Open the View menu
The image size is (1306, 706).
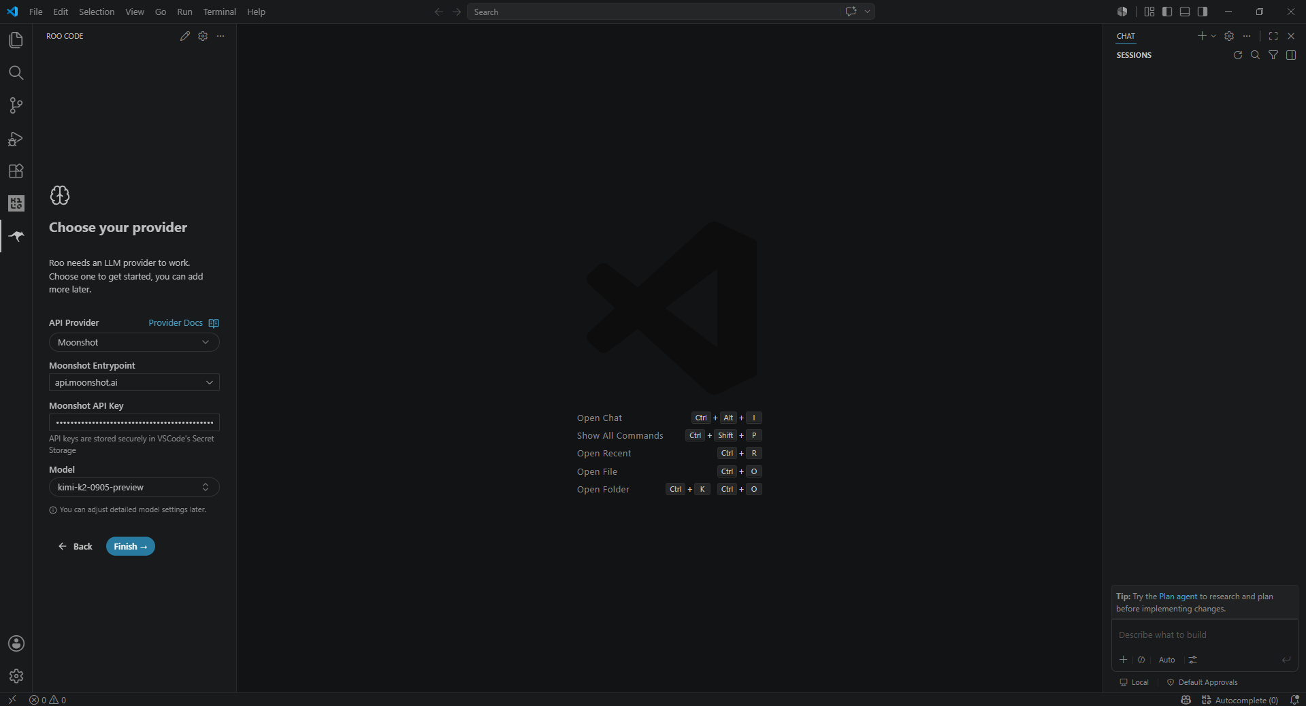[135, 12]
